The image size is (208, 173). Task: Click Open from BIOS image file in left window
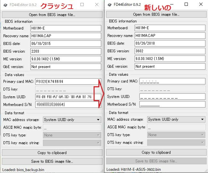[52, 15]
